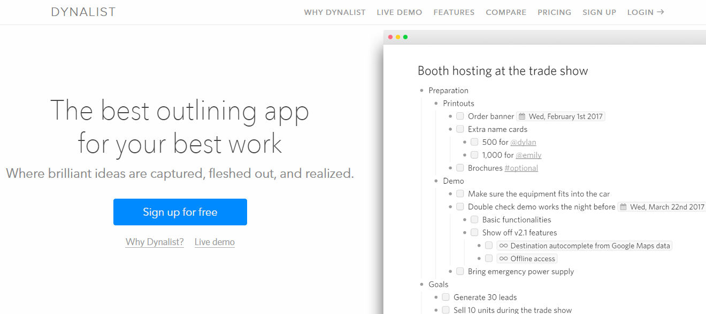Follow the Why Dynalist? link
This screenshot has width=706, height=314.
(155, 242)
